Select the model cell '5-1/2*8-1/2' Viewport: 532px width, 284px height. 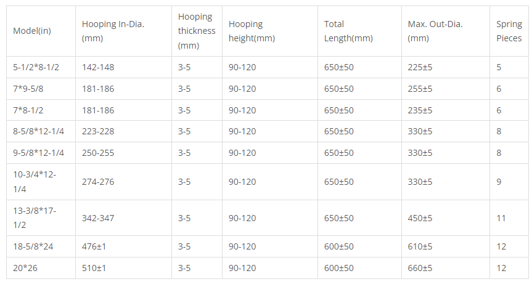point(36,67)
